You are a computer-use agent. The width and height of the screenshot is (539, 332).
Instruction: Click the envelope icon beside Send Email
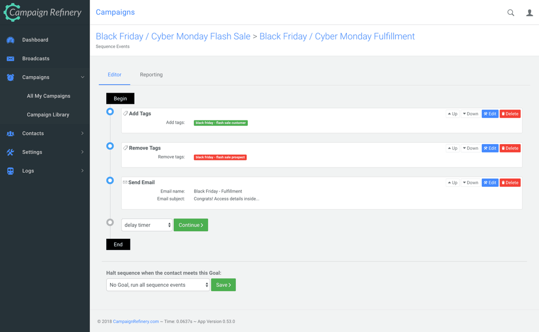[x=125, y=182]
